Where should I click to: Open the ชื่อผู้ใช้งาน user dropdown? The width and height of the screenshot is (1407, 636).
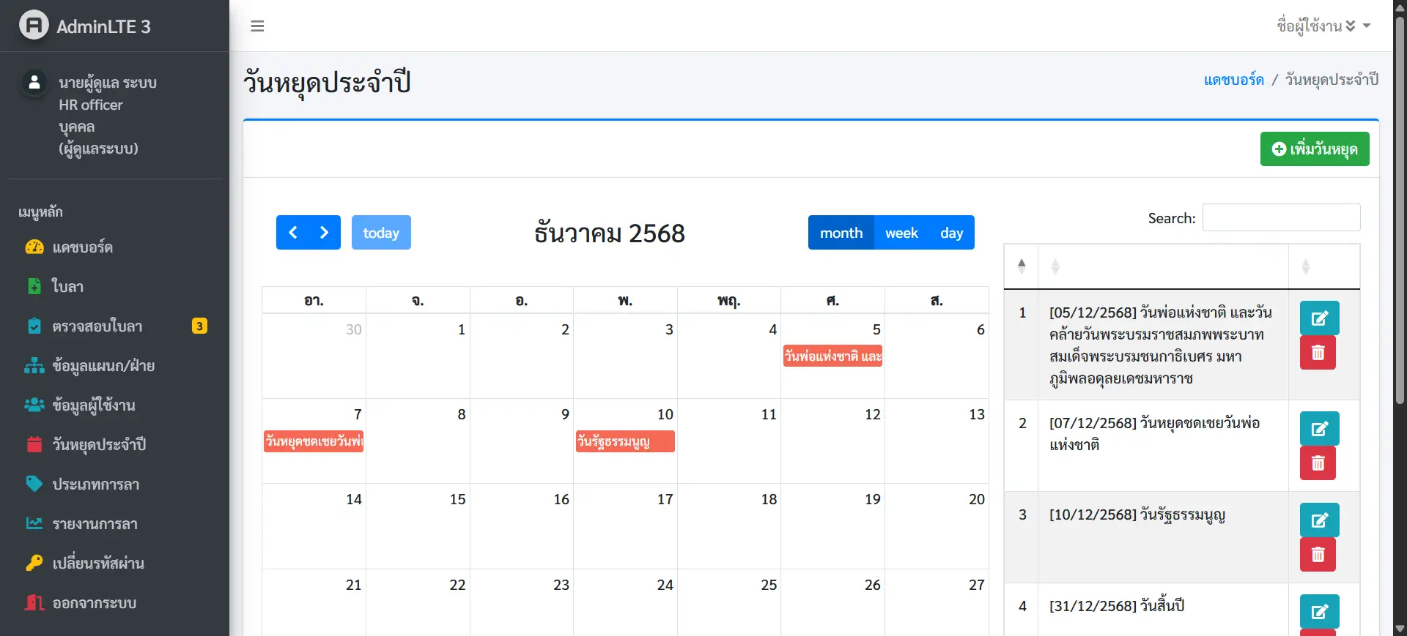coord(1323,26)
